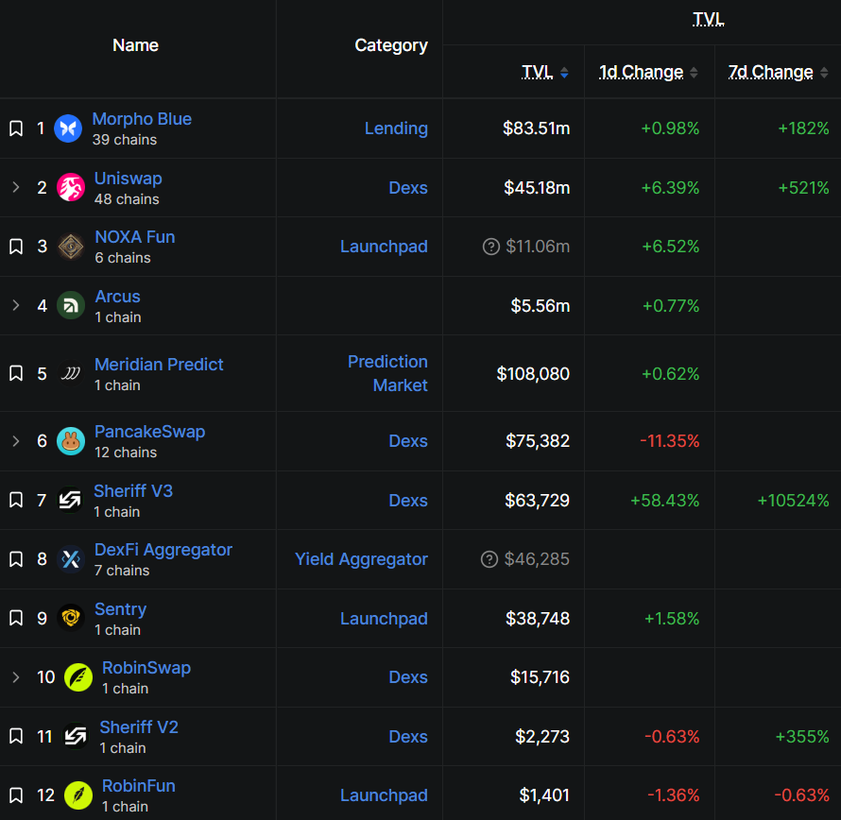Open the DexFi Aggregator protocol link
The width and height of the screenshot is (841, 820).
tap(163, 550)
